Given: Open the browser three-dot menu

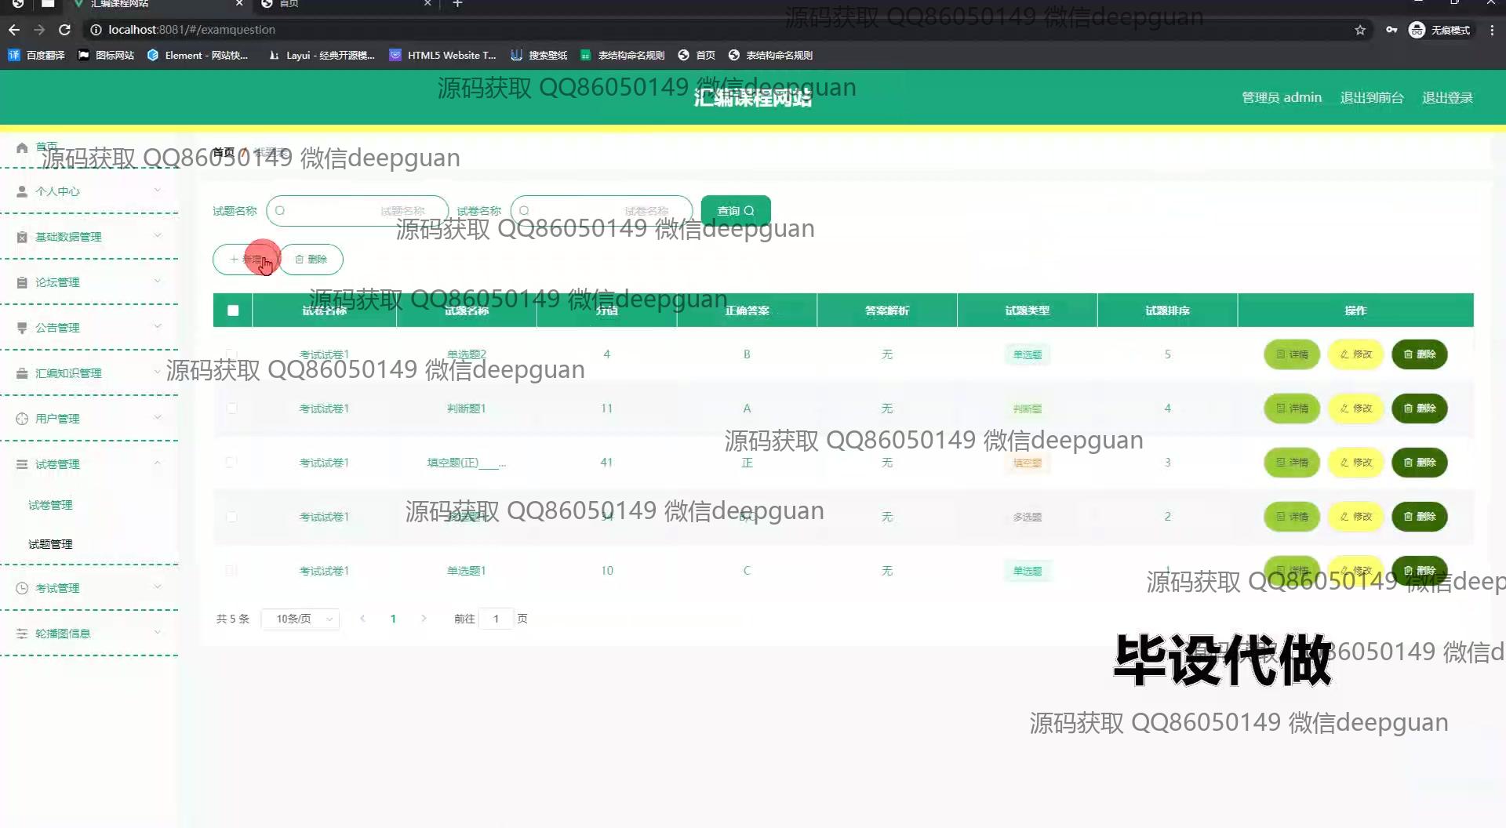Looking at the screenshot, I should [1492, 30].
